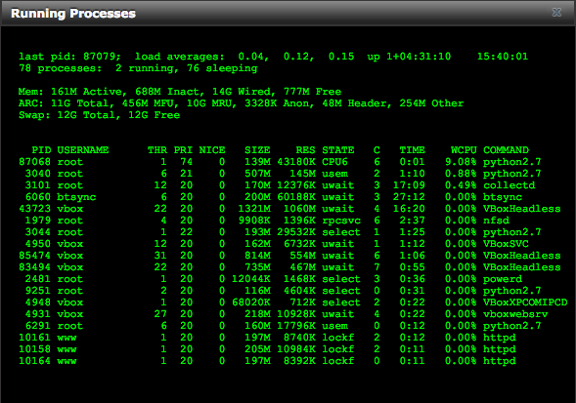This screenshot has width=576, height=403.
Task: Click PID 2481 in the list
Action: (x=38, y=279)
